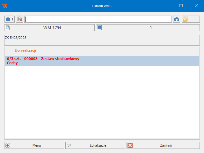Screen dimensions: 204x153
Task: Click the globe location pin icon
Action: click(19, 19)
